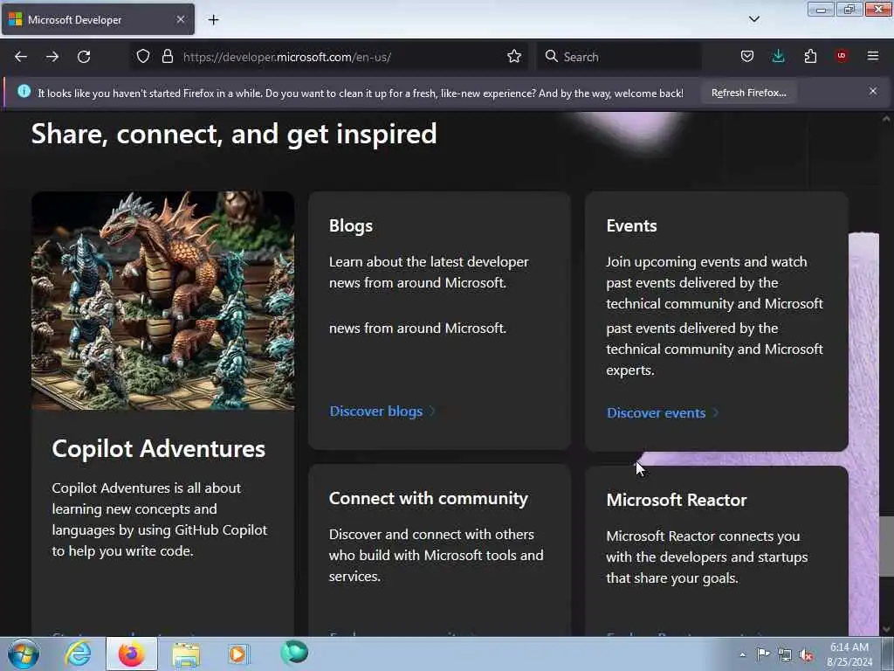
Task: Open the network tray icon
Action: coord(785,654)
